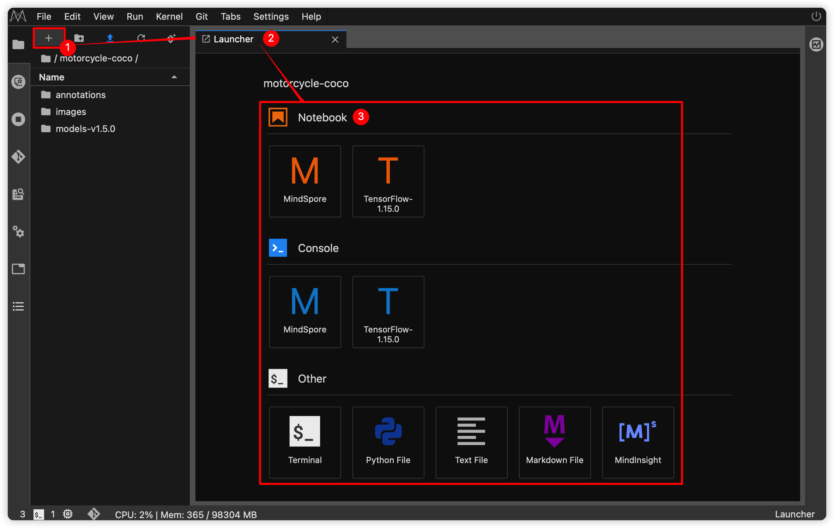Open the running terminals and kernels sidebar
834x528 pixels.
(18, 119)
